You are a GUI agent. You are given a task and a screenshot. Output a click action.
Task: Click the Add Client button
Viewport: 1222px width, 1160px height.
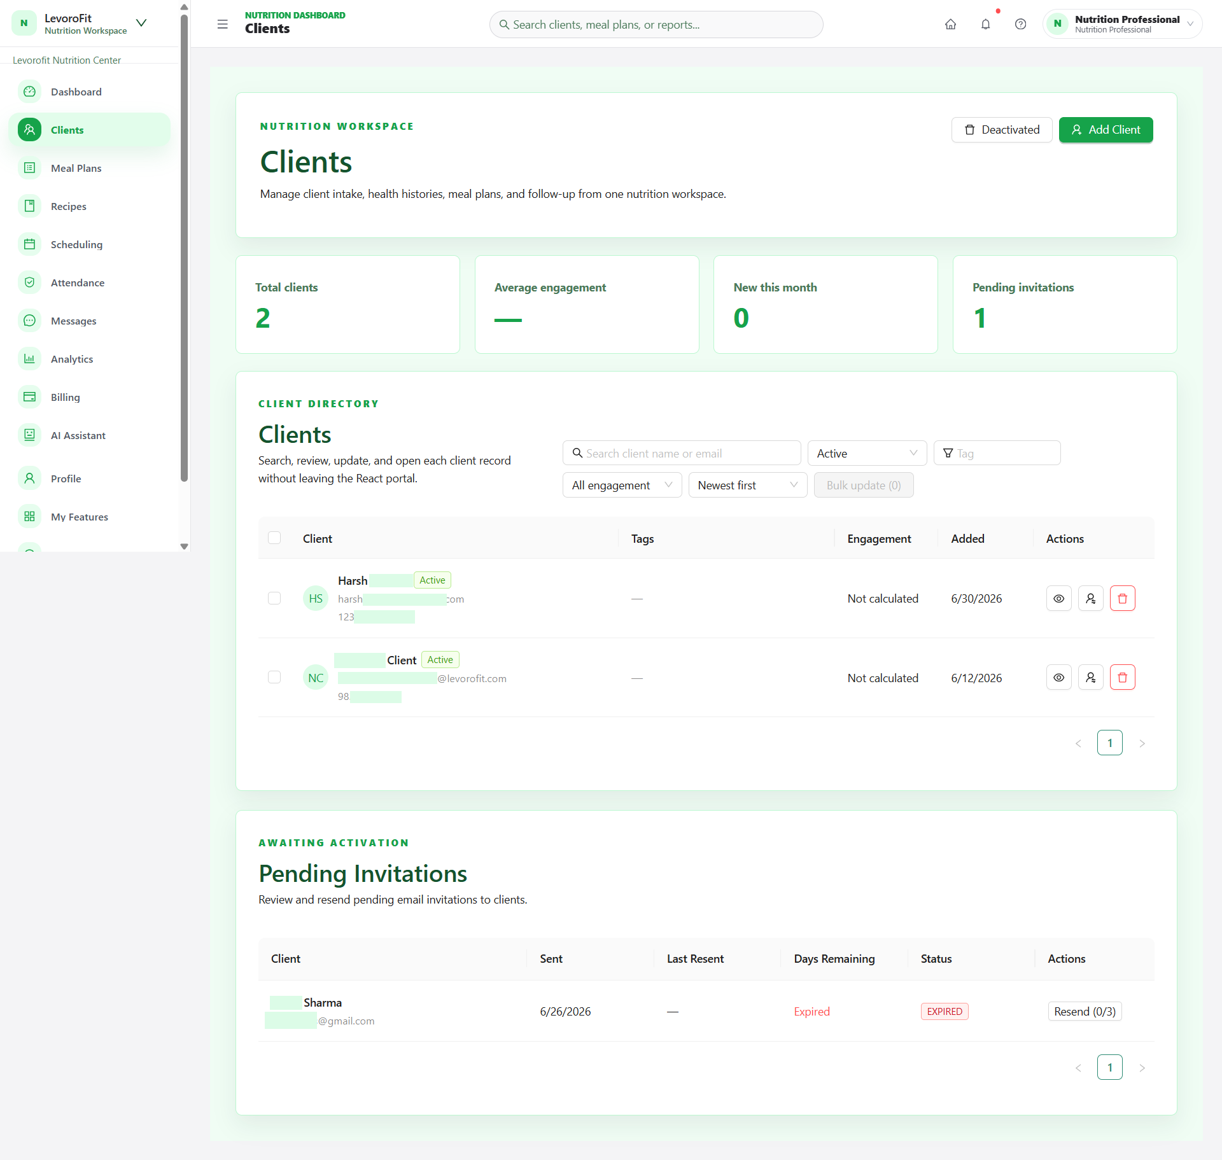tap(1106, 130)
